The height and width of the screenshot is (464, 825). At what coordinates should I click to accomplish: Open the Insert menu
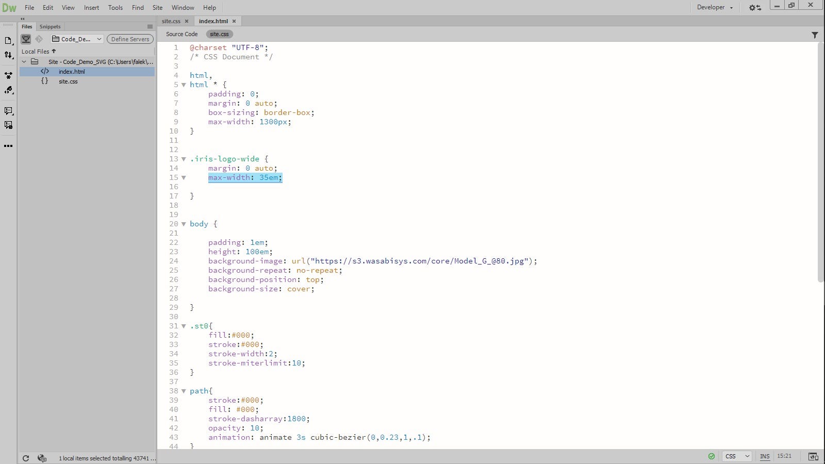(92, 8)
